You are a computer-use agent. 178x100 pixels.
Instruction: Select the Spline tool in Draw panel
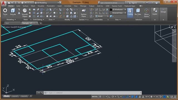[47, 13]
